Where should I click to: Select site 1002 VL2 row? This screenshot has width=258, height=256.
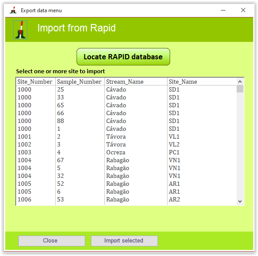pyautogui.click(x=126, y=144)
